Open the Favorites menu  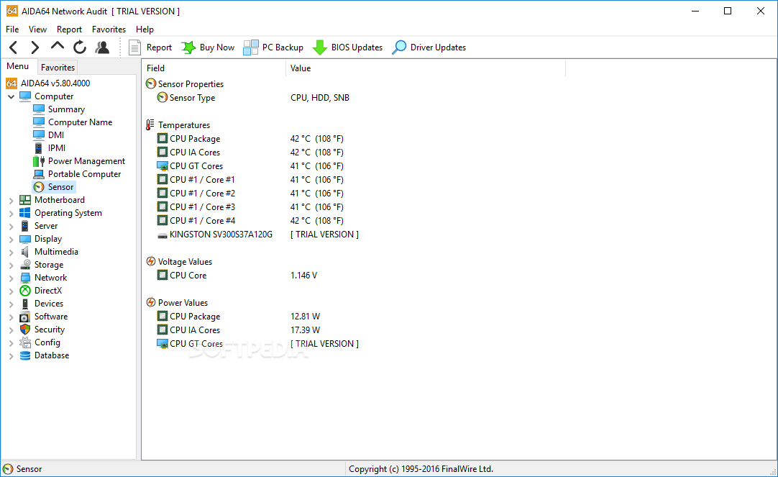(109, 29)
